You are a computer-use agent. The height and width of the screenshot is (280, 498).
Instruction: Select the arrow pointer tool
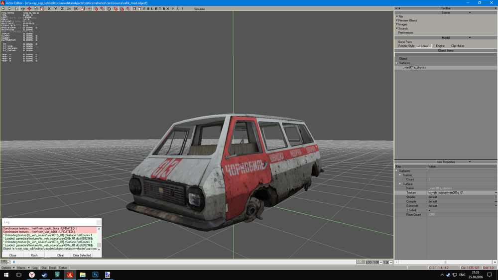pyautogui.click(x=16, y=9)
